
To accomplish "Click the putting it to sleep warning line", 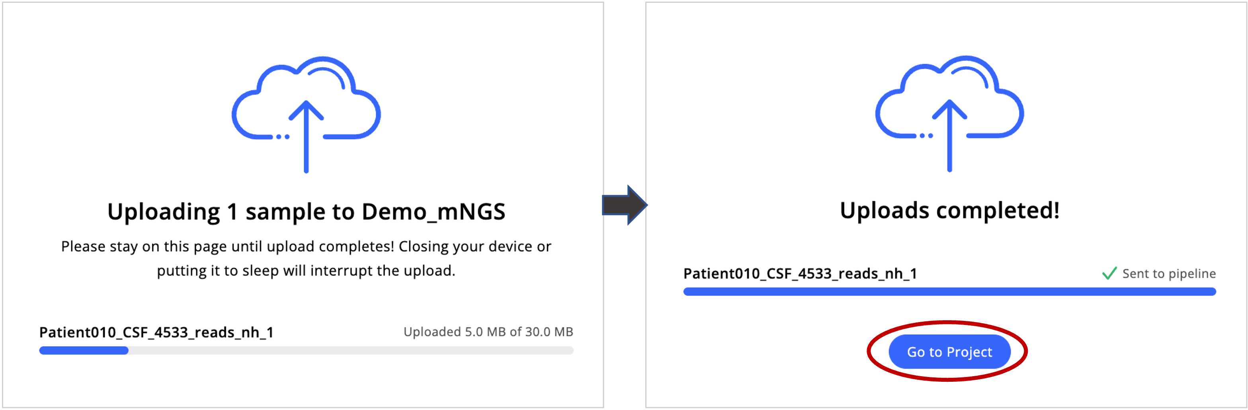I will (x=306, y=270).
